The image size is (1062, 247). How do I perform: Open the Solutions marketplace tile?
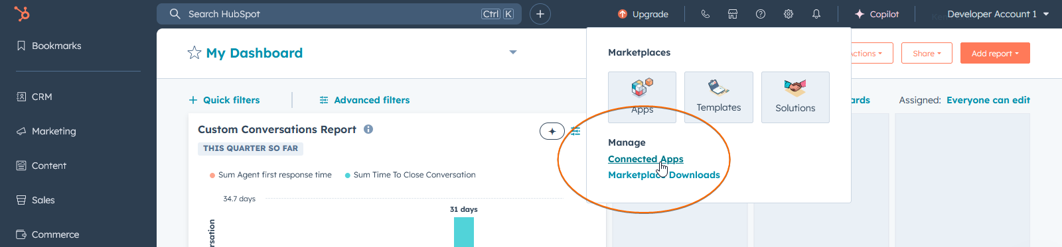click(x=795, y=97)
